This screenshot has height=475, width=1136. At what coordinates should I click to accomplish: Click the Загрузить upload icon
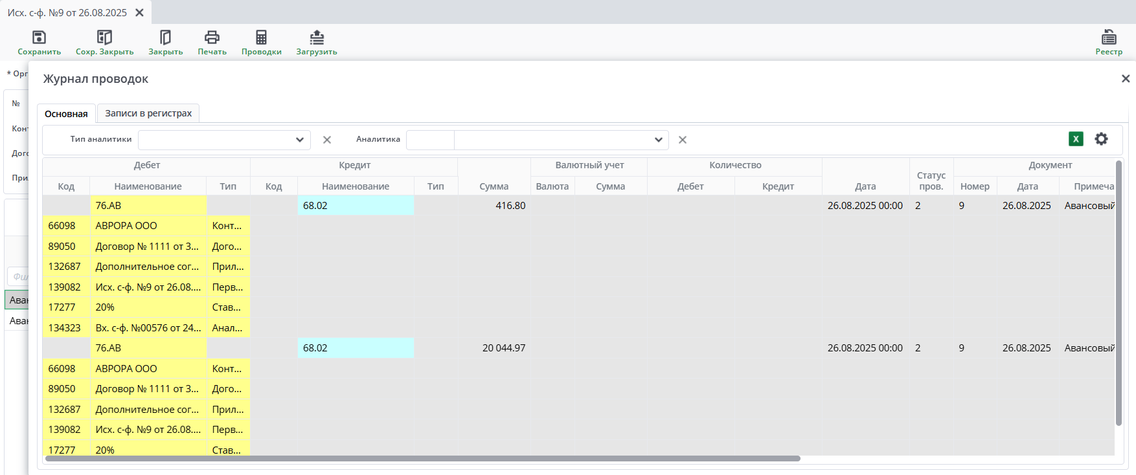tap(317, 38)
